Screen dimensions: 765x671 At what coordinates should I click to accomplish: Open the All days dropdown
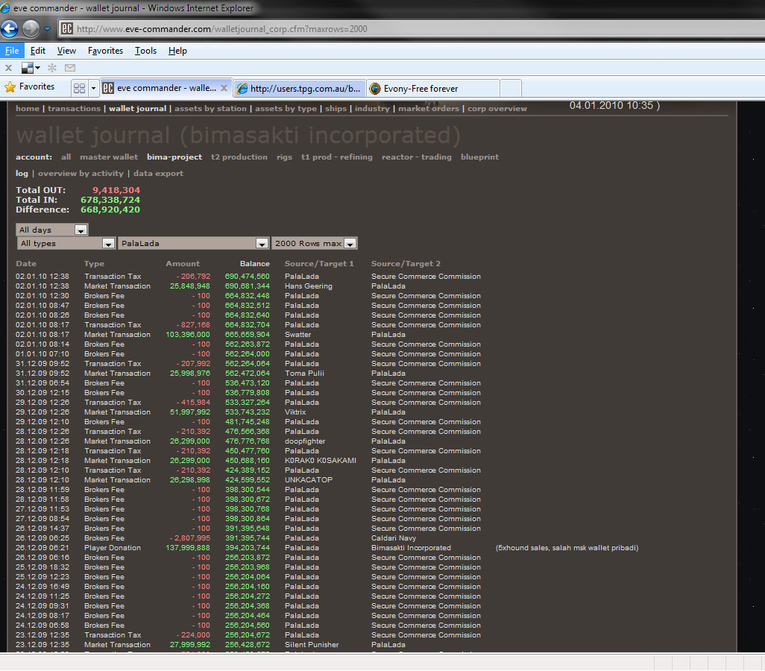[51, 230]
